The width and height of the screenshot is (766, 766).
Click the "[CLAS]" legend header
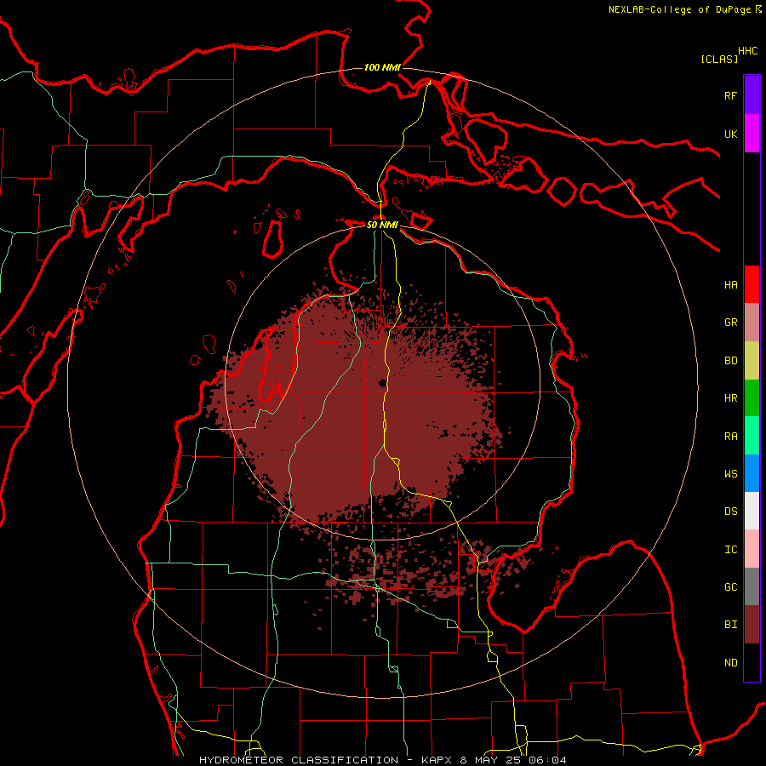click(719, 59)
